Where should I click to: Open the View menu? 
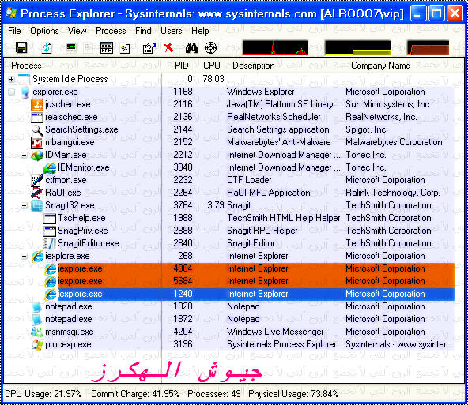[77, 31]
